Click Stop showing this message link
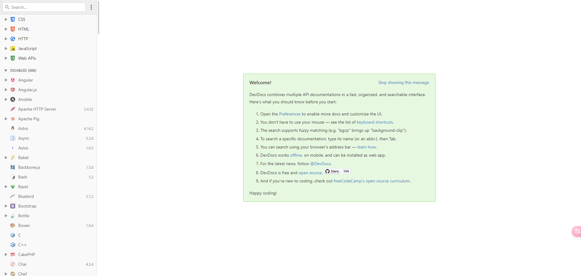This screenshot has height=276, width=581. tap(403, 82)
